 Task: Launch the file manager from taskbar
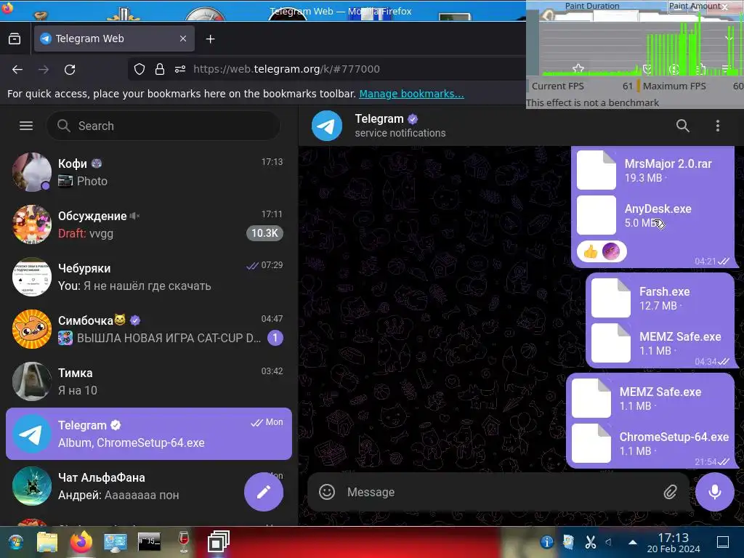coord(47,542)
